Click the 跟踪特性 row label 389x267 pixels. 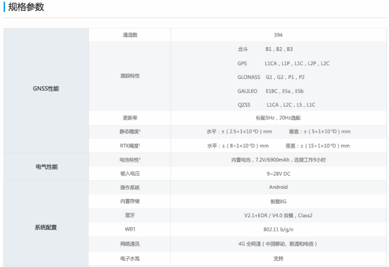click(129, 76)
